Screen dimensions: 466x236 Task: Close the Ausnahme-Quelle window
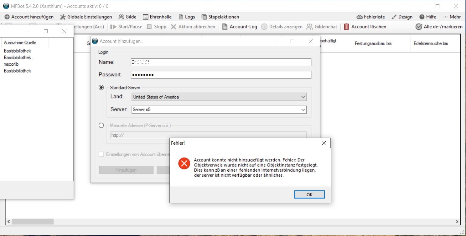click(64, 31)
